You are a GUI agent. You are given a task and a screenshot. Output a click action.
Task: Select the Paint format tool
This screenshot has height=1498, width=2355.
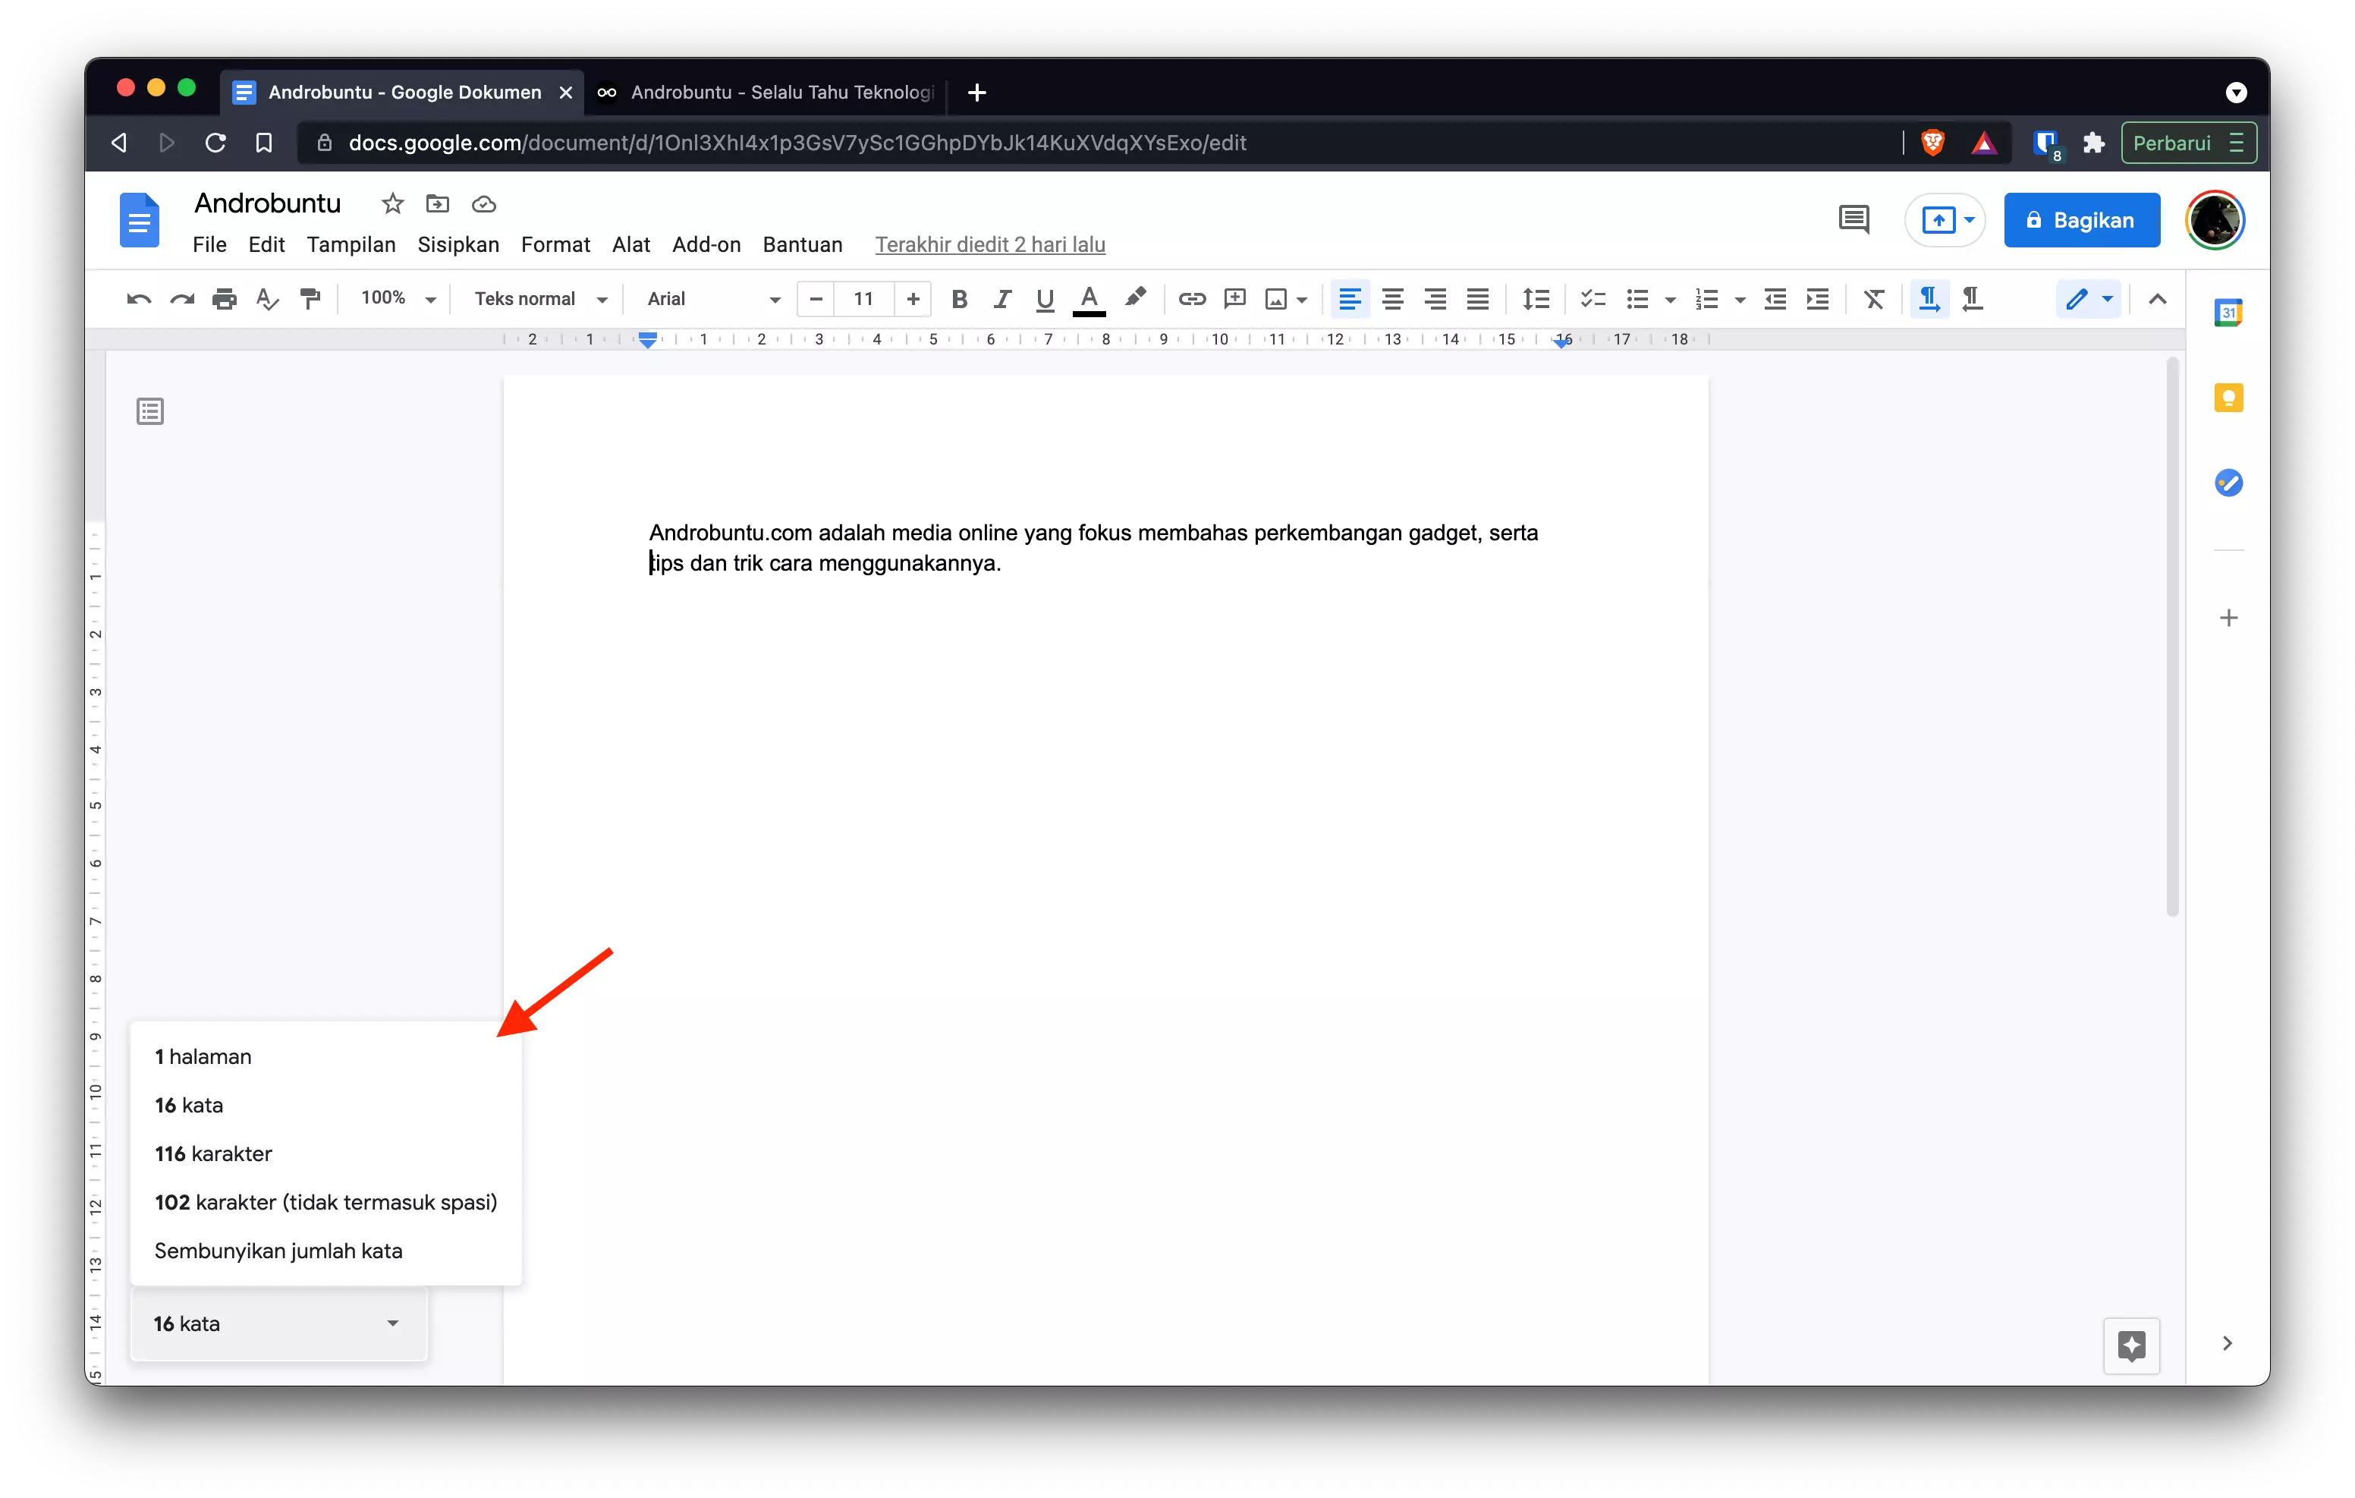click(310, 298)
